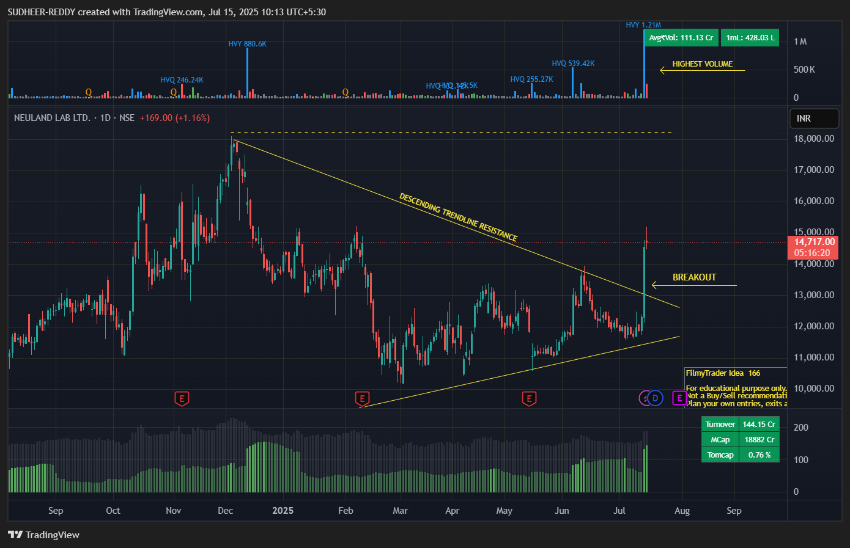This screenshot has height=548, width=850.
Task: Click the HVQ 255.27K volume label
Action: (531, 79)
